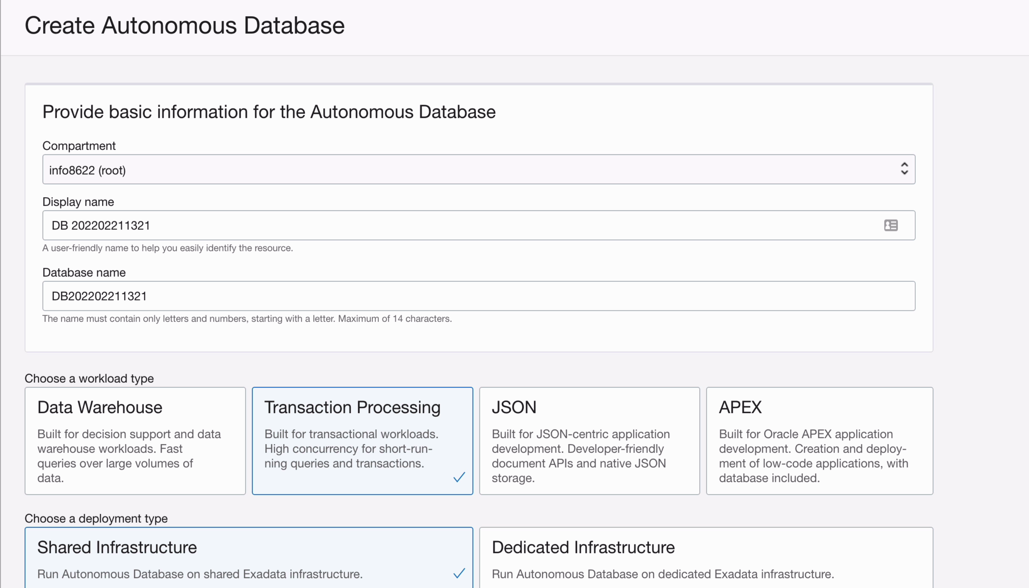
Task: Click the Shared Infrastructure checkmark
Action: click(459, 573)
